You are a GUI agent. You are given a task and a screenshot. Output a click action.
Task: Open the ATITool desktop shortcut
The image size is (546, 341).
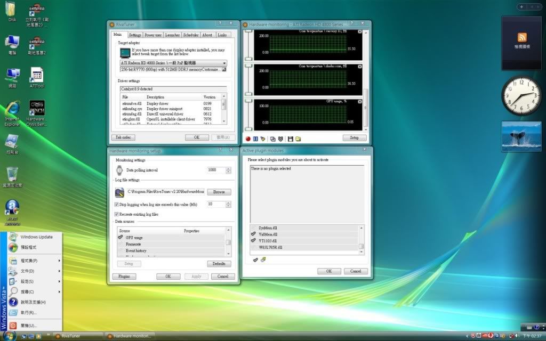pos(37,78)
